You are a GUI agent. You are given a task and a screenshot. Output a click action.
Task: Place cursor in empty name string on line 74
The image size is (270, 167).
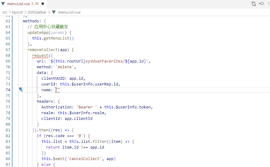coord(59,90)
